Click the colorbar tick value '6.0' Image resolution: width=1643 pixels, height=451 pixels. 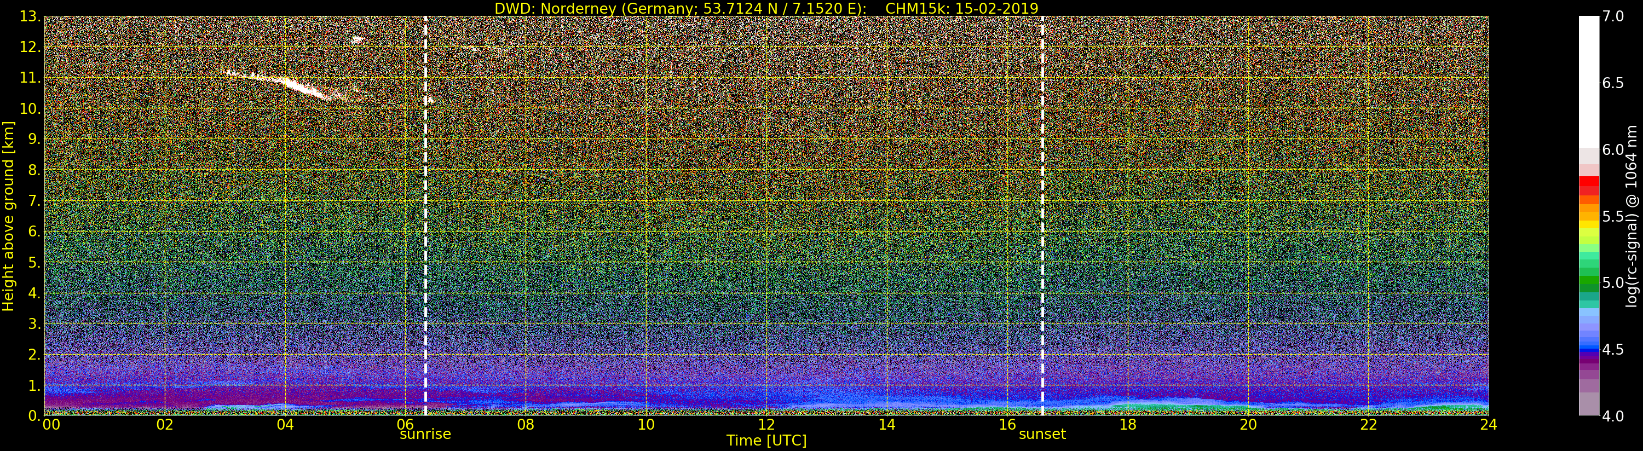pyautogui.click(x=1613, y=150)
